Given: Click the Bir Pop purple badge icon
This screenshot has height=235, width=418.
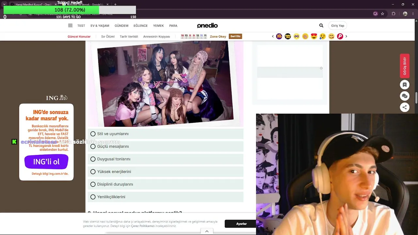Looking at the screenshot, I should tap(279, 36).
